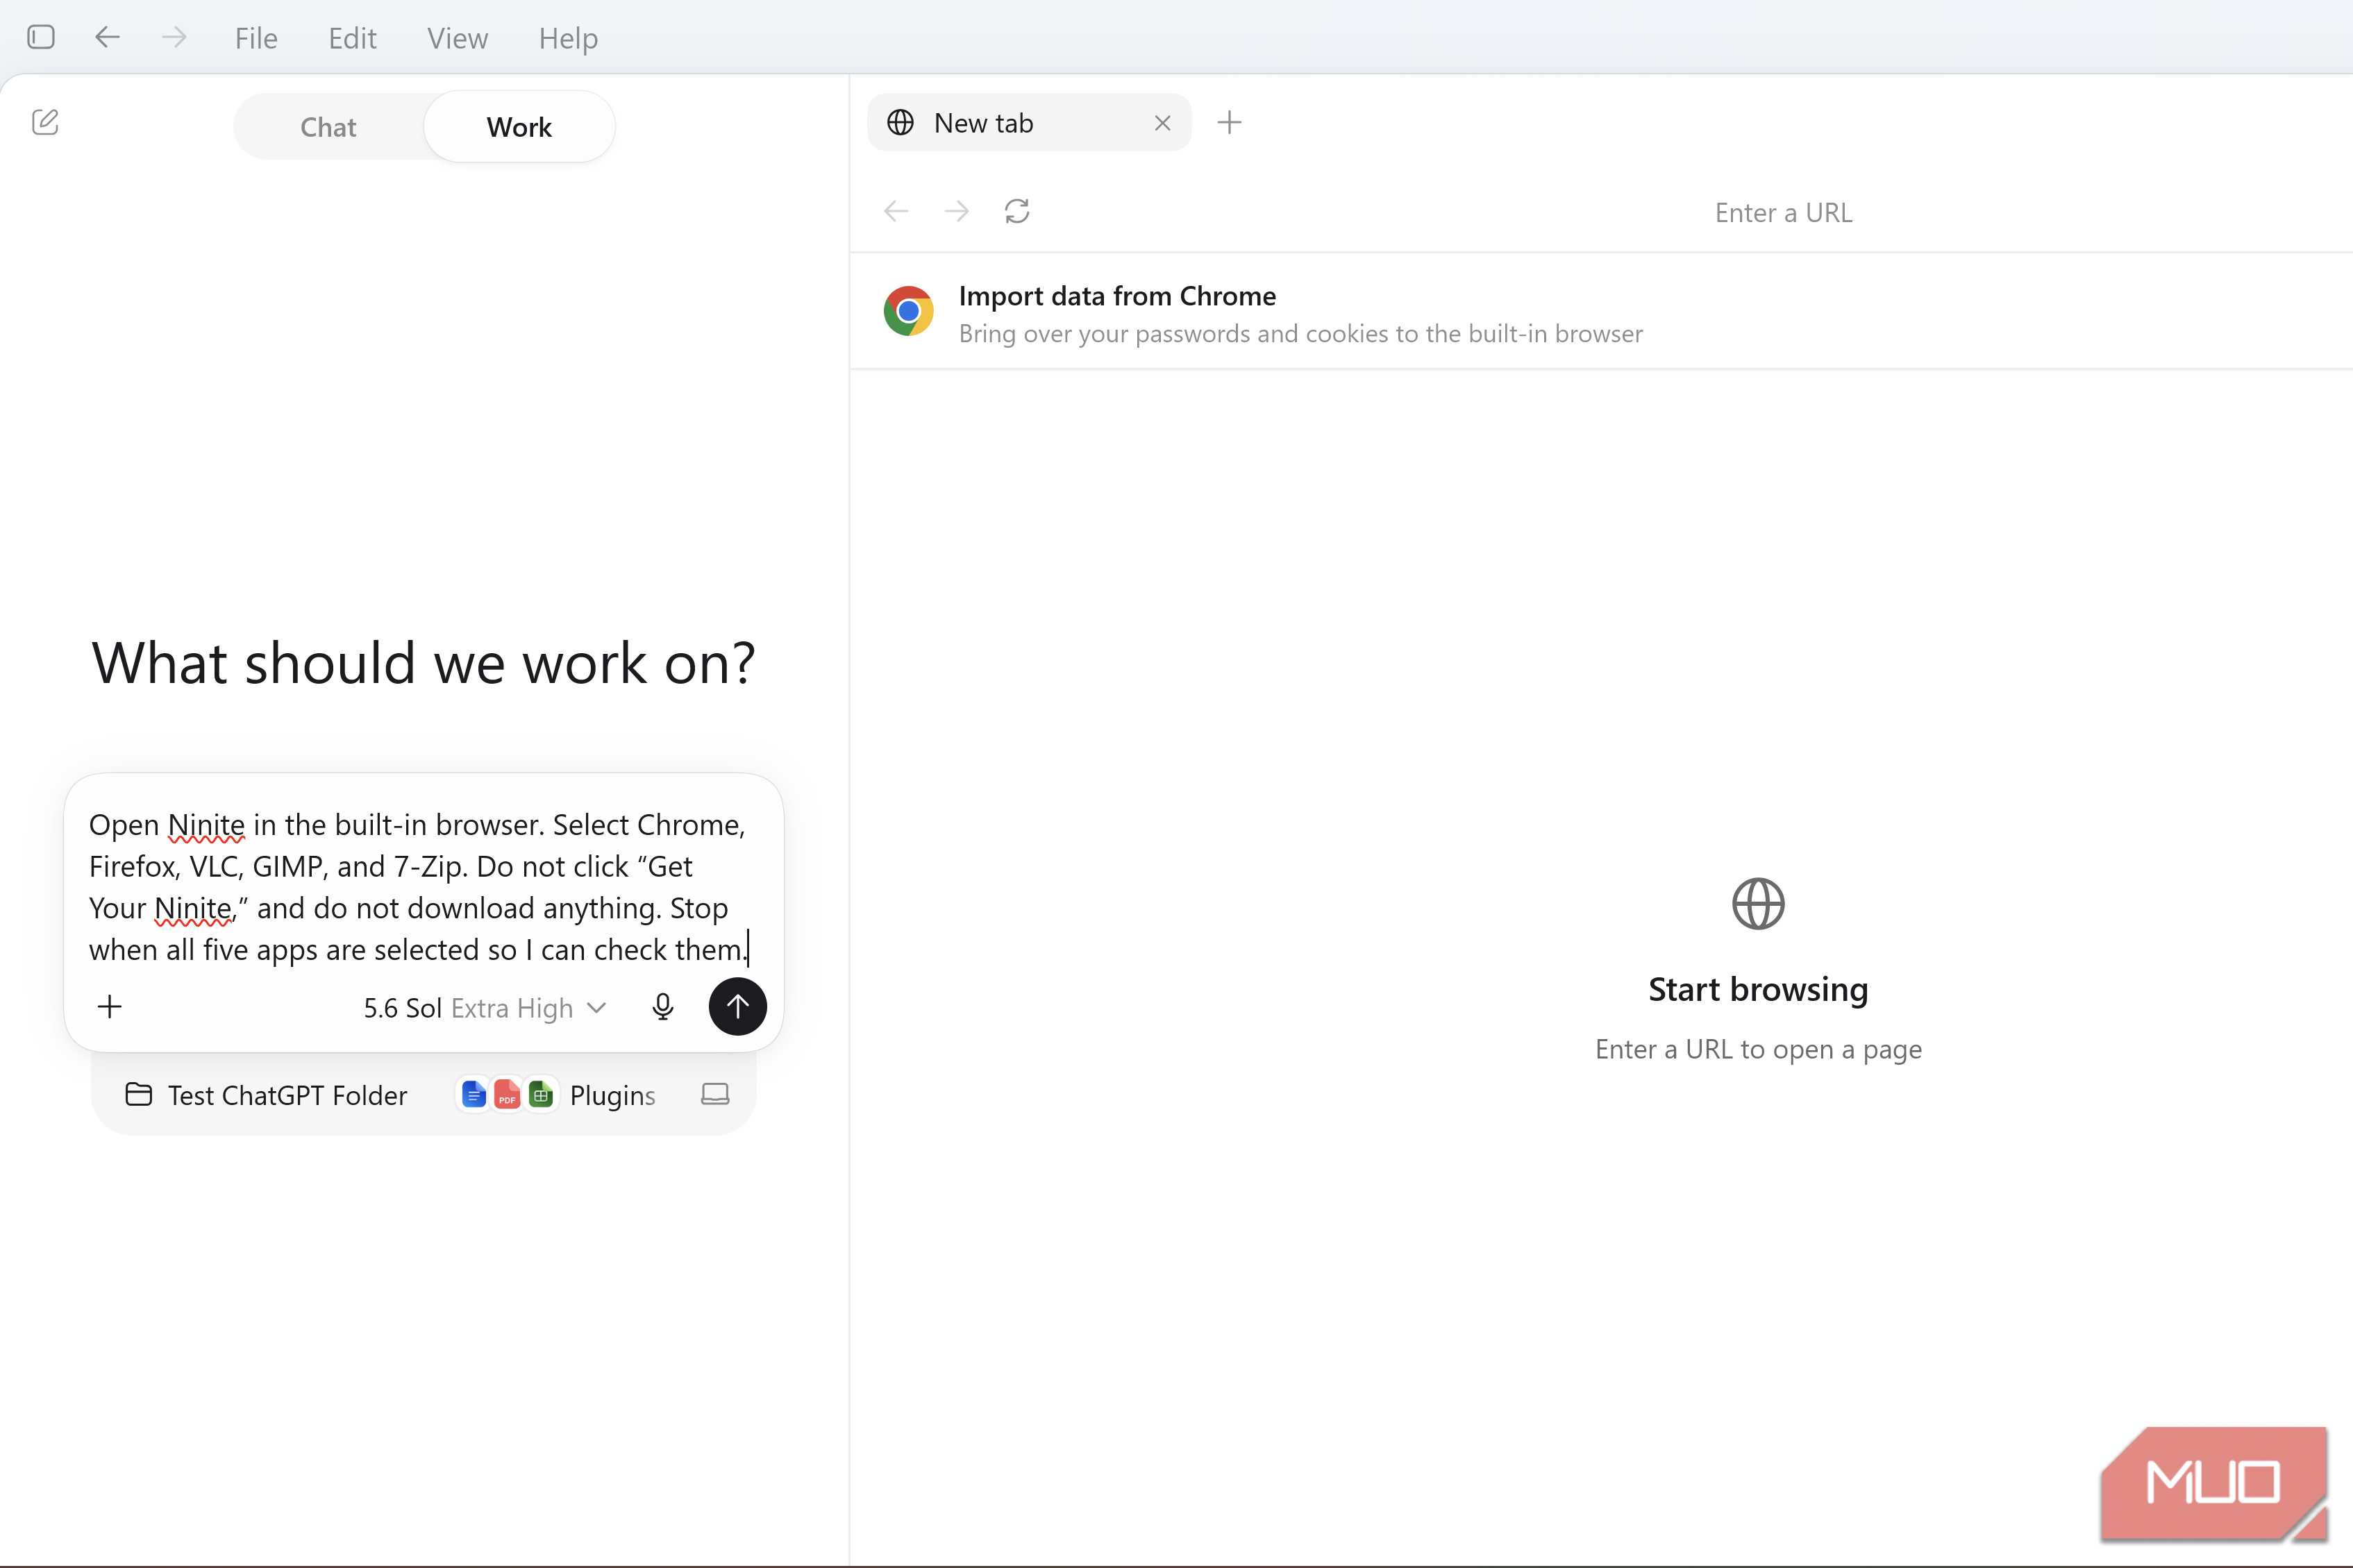Choose the Test ChatGPT Folder button

tap(266, 1095)
